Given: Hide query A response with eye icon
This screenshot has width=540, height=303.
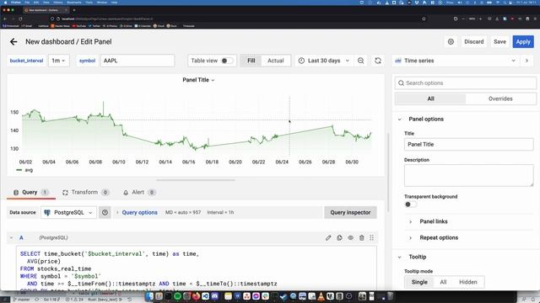Looking at the screenshot, I should pos(351,237).
